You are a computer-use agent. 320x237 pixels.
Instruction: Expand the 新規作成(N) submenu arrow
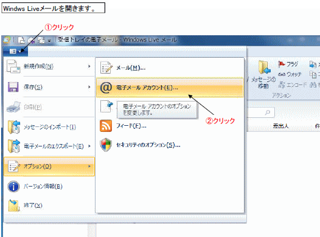tap(89, 66)
